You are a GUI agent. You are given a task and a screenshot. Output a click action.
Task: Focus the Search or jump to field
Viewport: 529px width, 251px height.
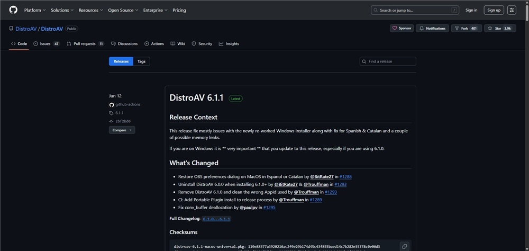[x=415, y=10]
